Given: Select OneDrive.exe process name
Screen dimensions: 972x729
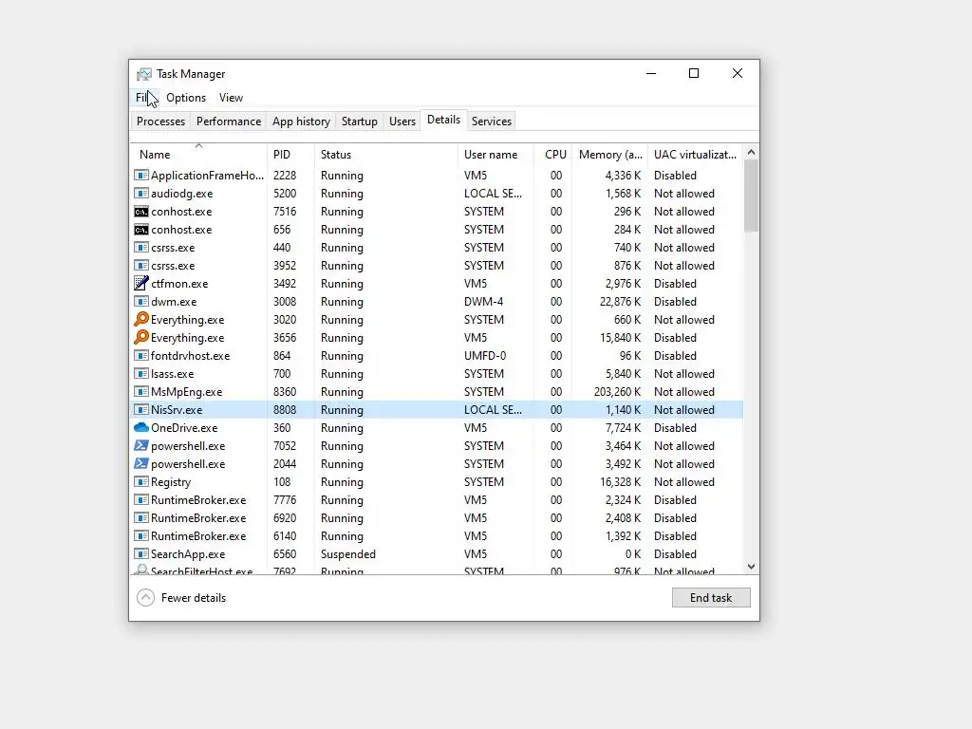Looking at the screenshot, I should coord(184,428).
